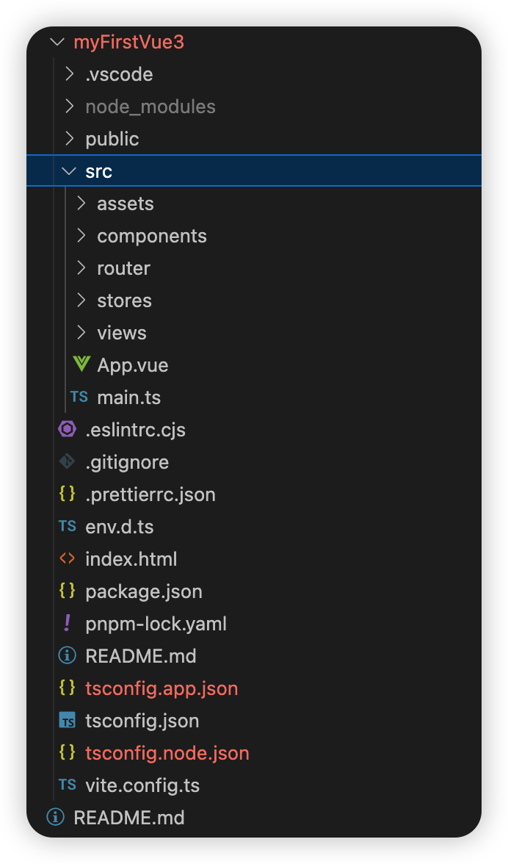Collapse the src folder chevron
This screenshot has height=864, width=508.
tap(69, 170)
